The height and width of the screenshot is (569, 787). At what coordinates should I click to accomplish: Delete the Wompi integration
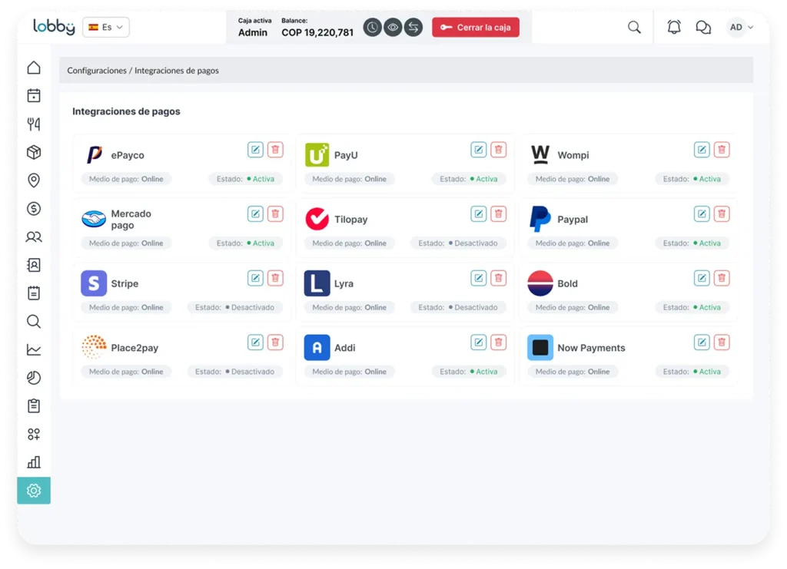click(x=722, y=150)
